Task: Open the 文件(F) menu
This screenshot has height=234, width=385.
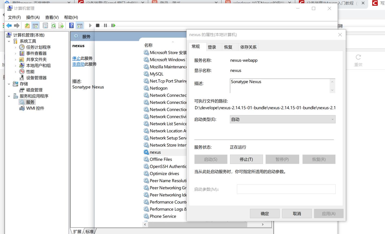Action: 14,17
